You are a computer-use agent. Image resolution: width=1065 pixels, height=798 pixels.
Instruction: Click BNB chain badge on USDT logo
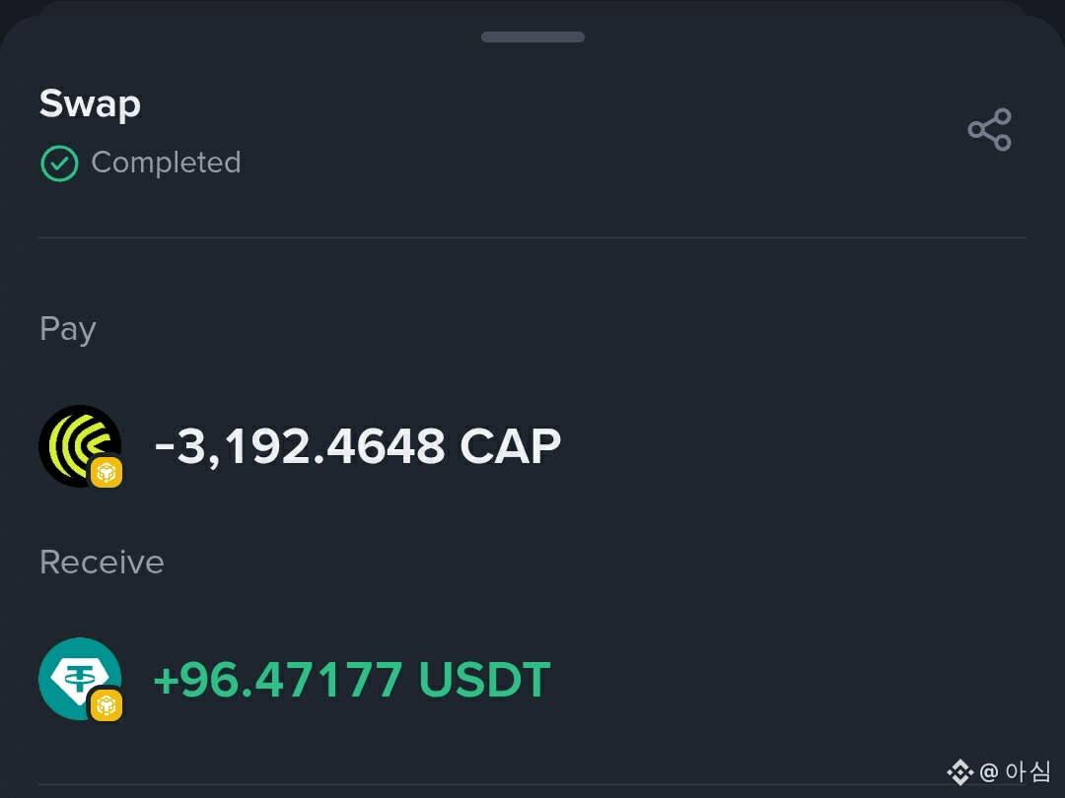(x=106, y=705)
